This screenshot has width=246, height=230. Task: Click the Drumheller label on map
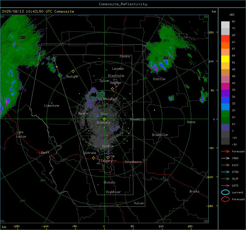click(x=160, y=135)
